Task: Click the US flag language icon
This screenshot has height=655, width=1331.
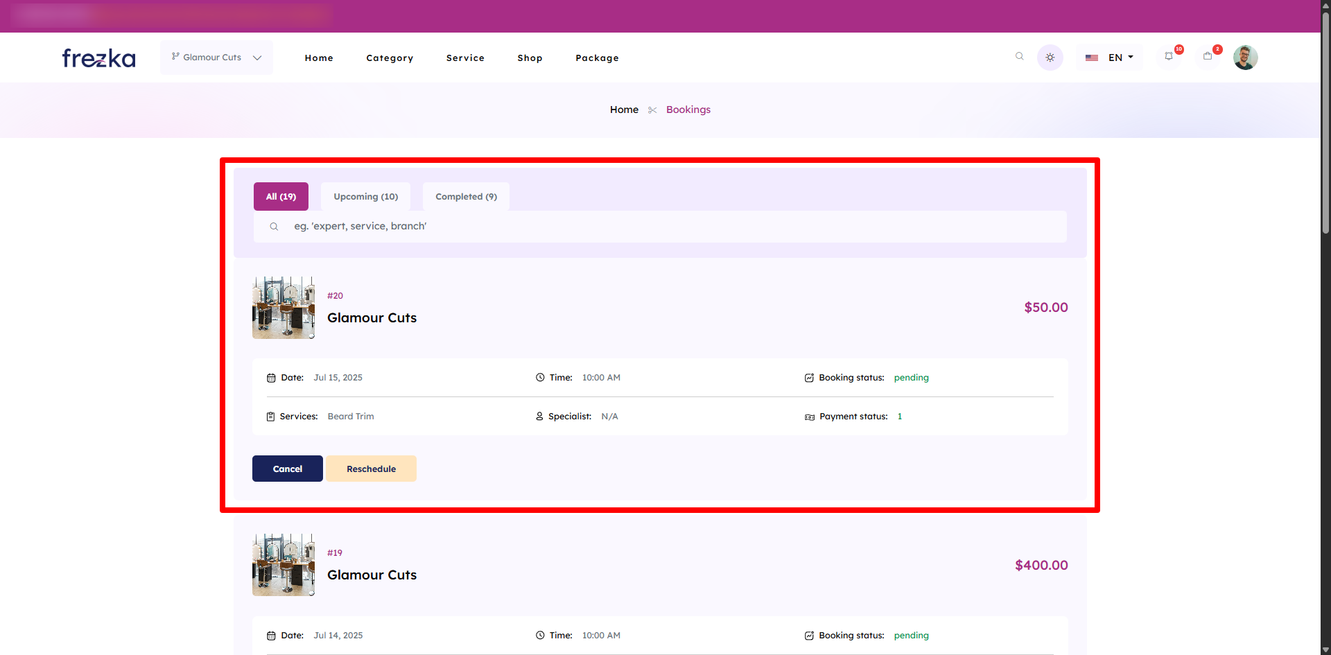Action: 1092,58
